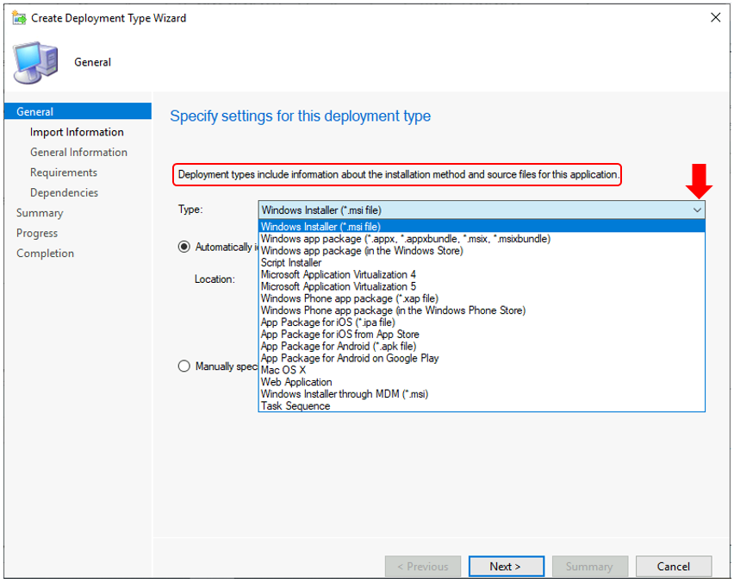Go to the General Information step
The image size is (734, 583).
[78, 153]
